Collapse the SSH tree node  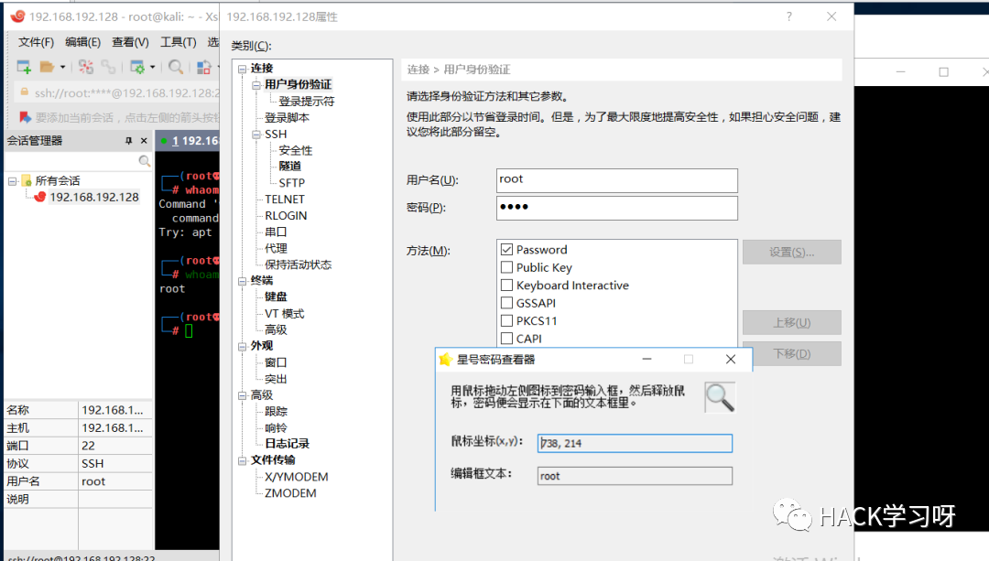(256, 135)
